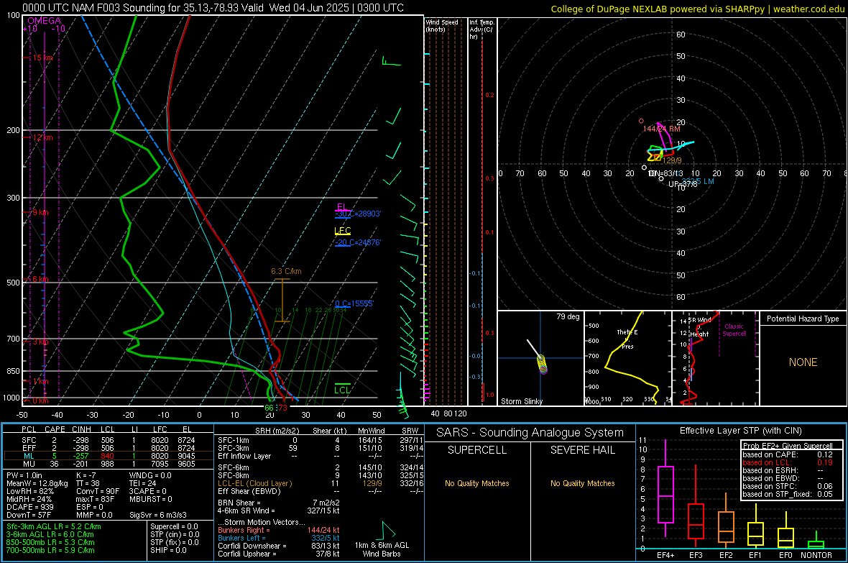Click the 'SHIP = 0.0' value
The height and width of the screenshot is (563, 848).
tap(168, 551)
